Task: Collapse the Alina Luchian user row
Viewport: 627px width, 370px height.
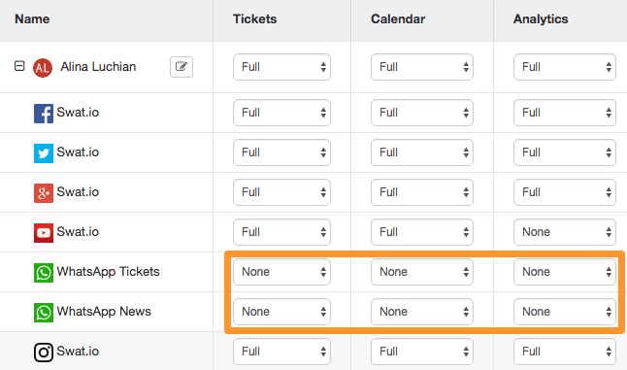Action: pos(19,66)
